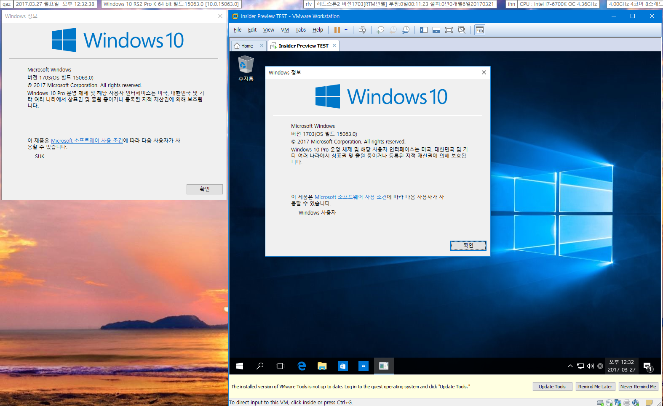Close the Insider Preview TEST tab
The width and height of the screenshot is (663, 406).
tap(334, 45)
